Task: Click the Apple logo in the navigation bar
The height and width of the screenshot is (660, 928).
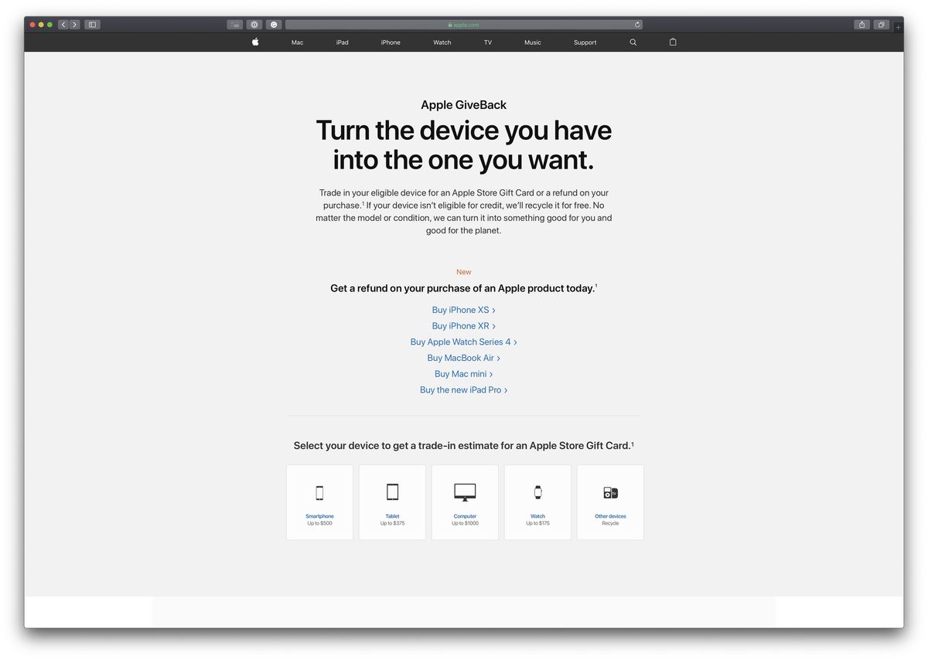Action: click(254, 42)
